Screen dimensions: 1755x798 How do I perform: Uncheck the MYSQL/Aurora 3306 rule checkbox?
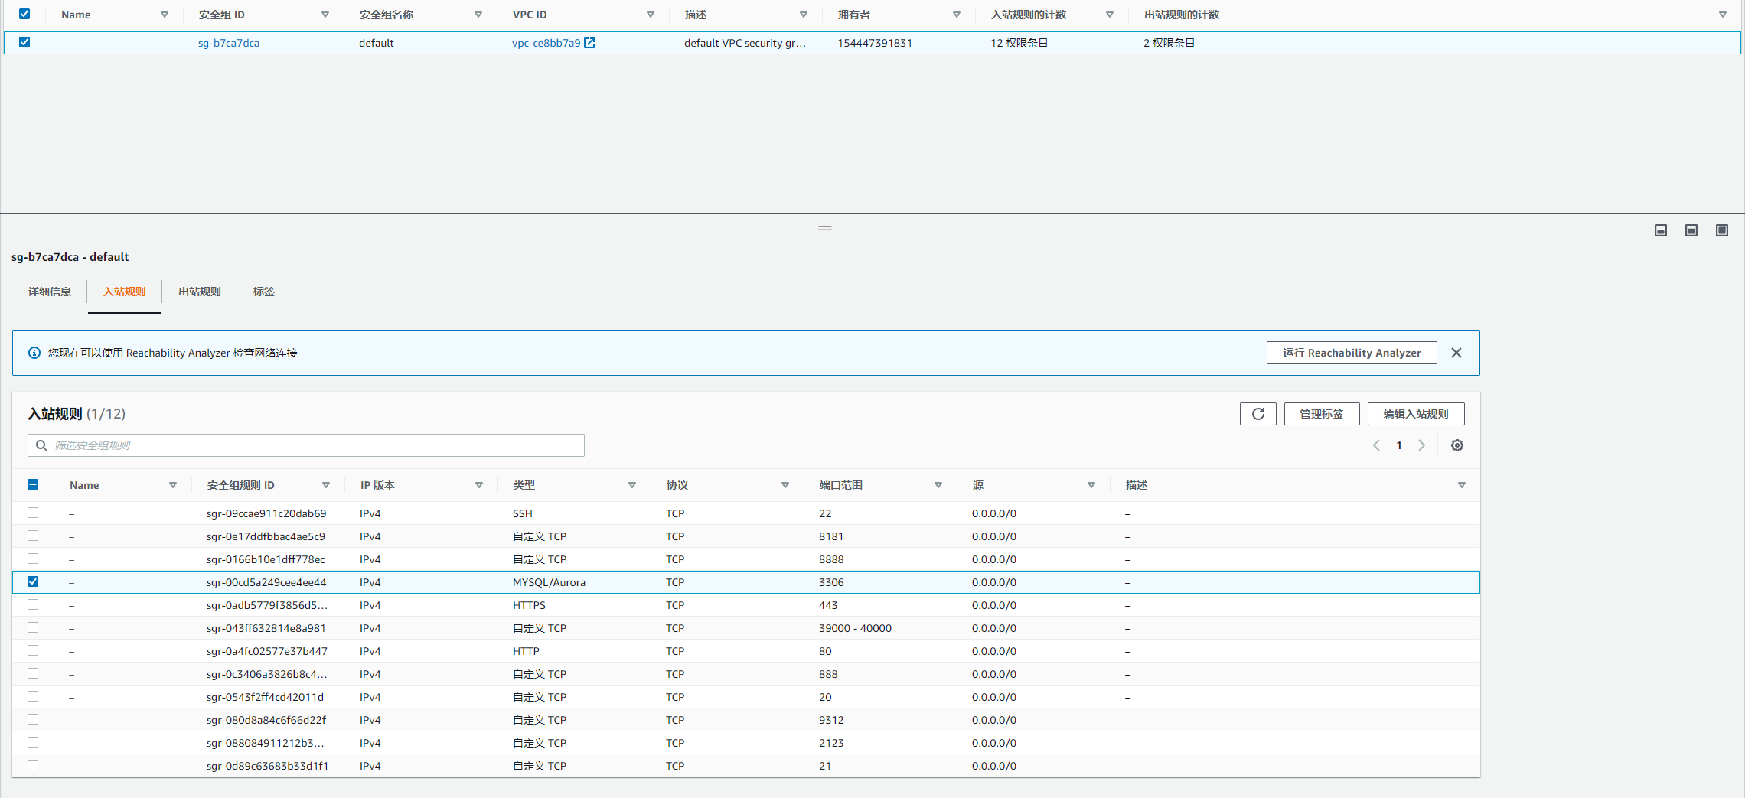tap(33, 581)
